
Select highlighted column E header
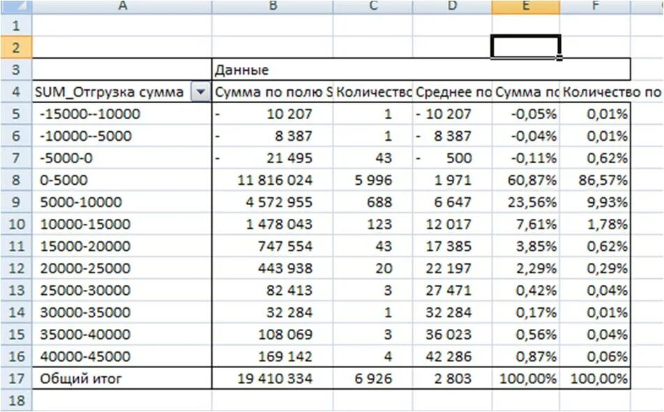pyautogui.click(x=526, y=6)
